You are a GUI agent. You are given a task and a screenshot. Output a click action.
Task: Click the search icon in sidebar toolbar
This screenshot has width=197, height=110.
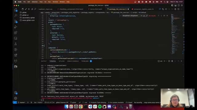coord(35,9)
